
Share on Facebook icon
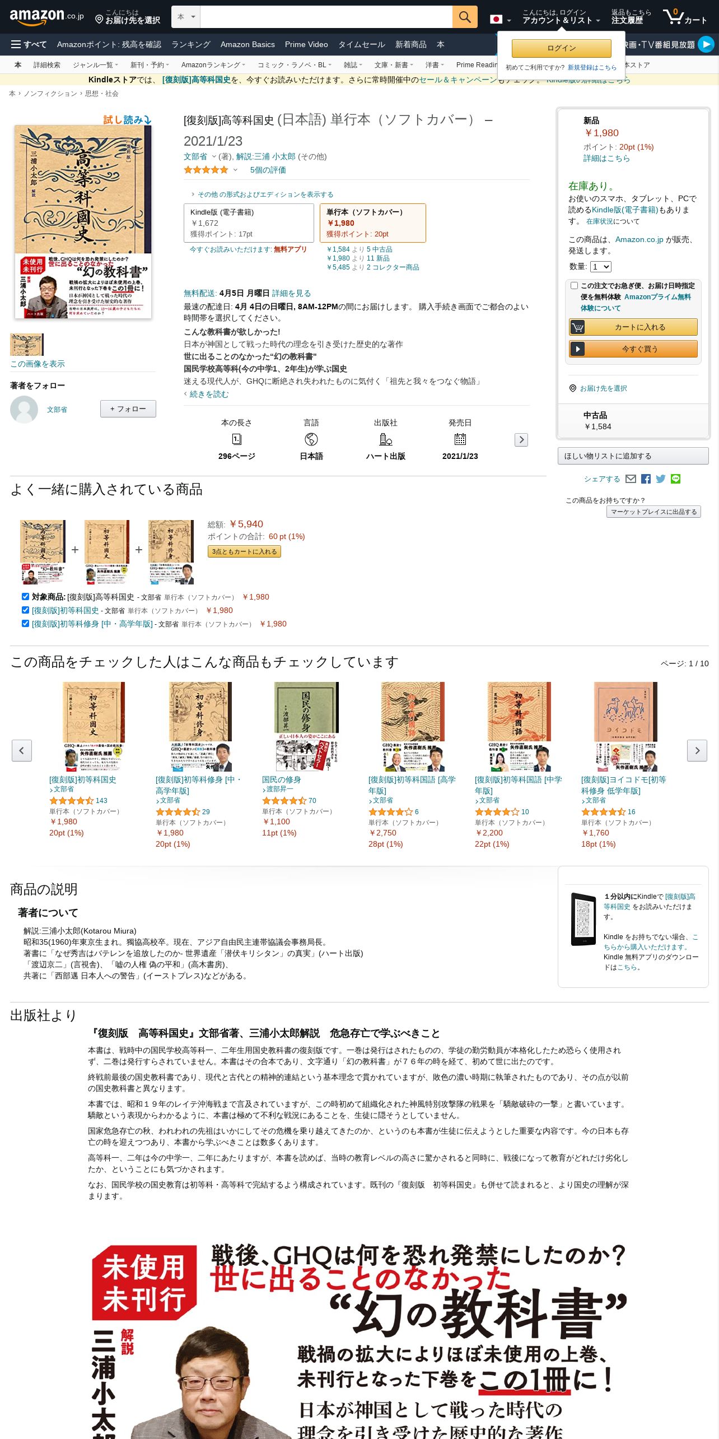click(646, 479)
